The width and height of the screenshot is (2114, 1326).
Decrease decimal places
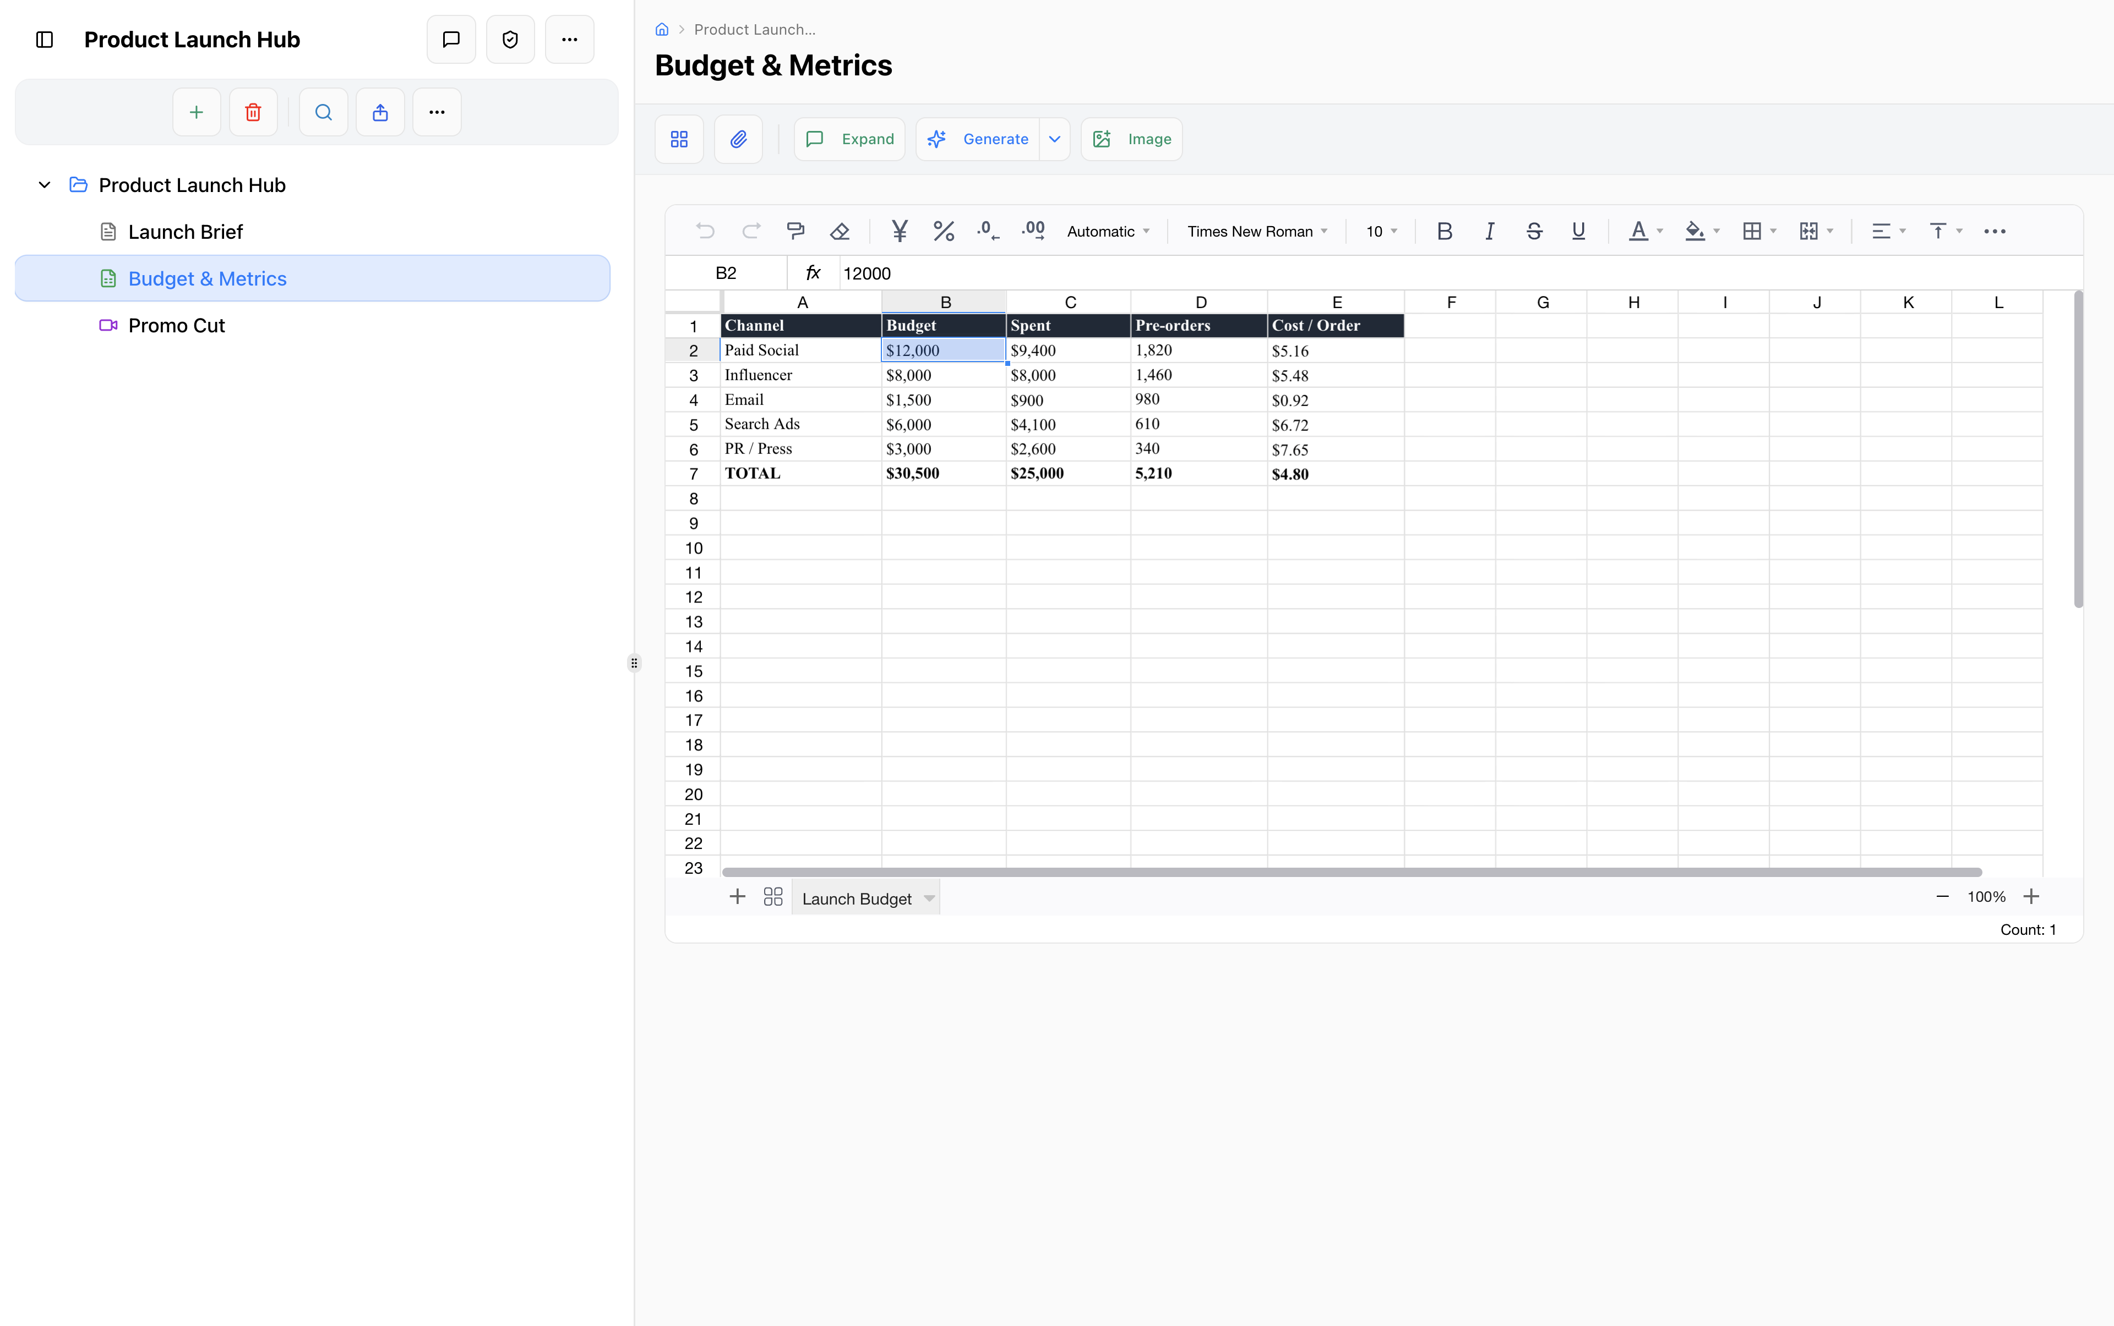pos(988,232)
